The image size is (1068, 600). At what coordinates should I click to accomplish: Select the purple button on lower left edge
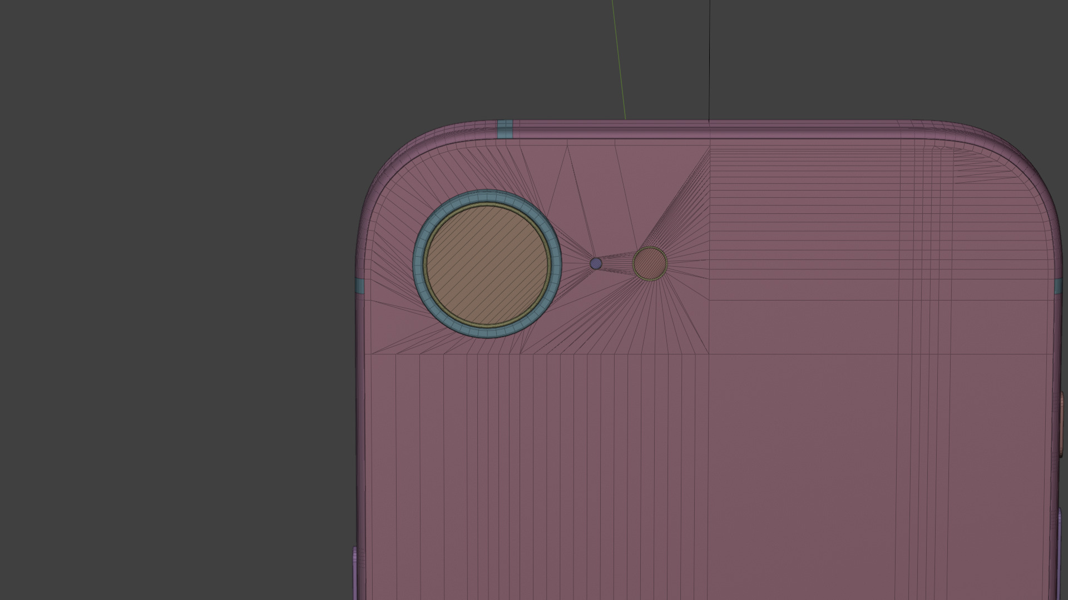(x=354, y=572)
